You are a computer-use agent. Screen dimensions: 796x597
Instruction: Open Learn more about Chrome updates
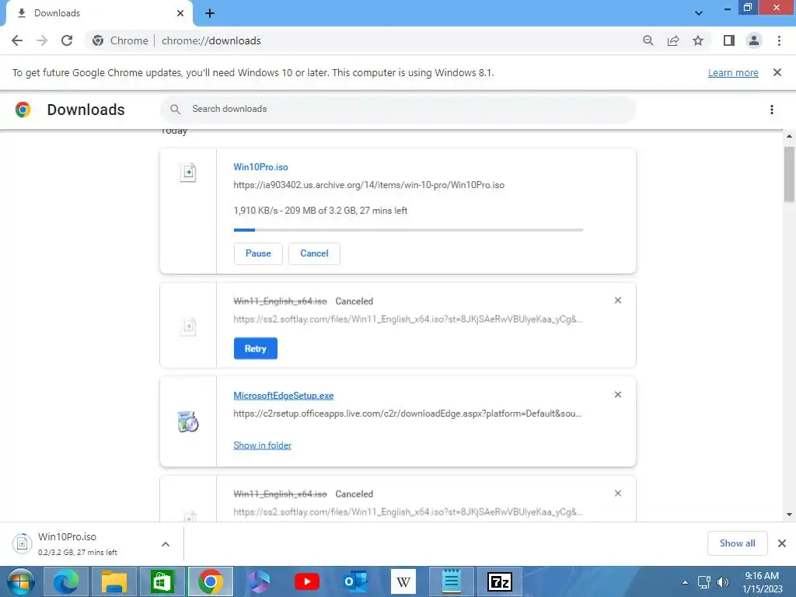pos(733,72)
